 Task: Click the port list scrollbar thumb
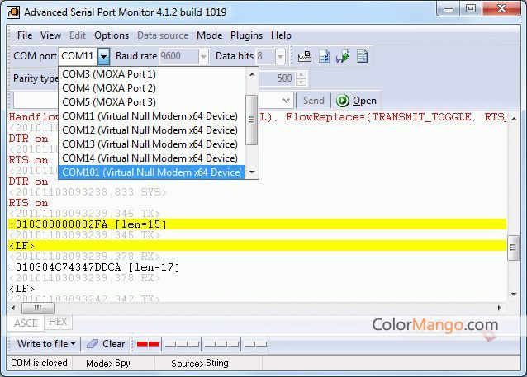[x=251, y=120]
